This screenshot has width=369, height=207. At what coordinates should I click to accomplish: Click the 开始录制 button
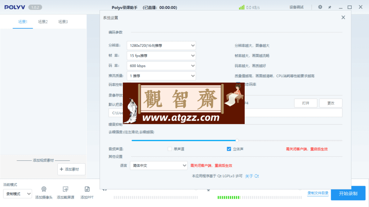348,193
